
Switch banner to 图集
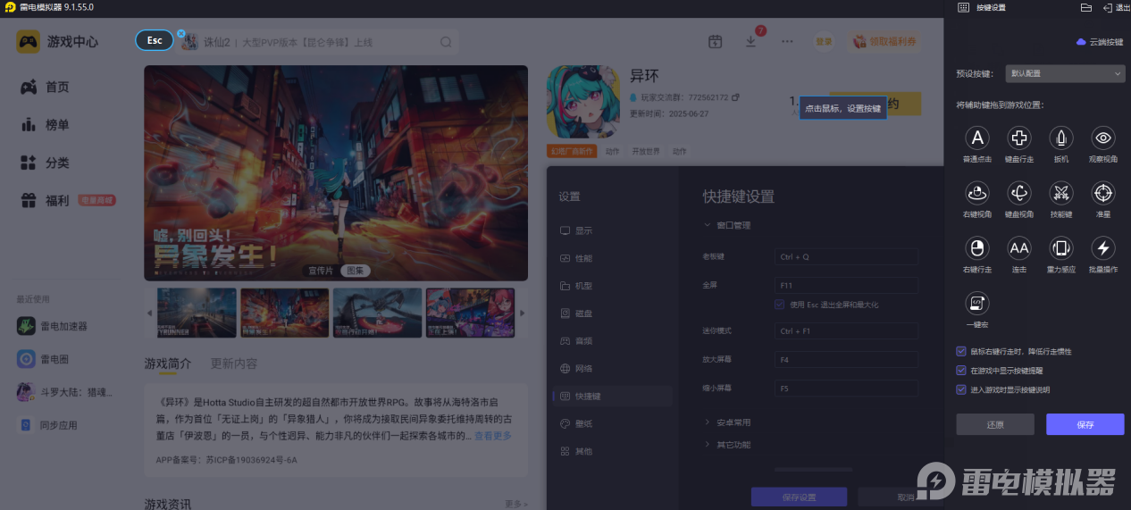click(356, 271)
